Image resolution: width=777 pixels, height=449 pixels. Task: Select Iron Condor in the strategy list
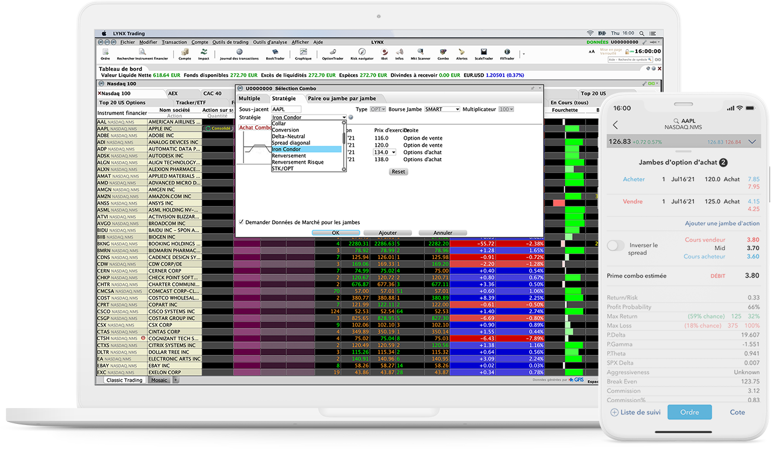(306, 149)
